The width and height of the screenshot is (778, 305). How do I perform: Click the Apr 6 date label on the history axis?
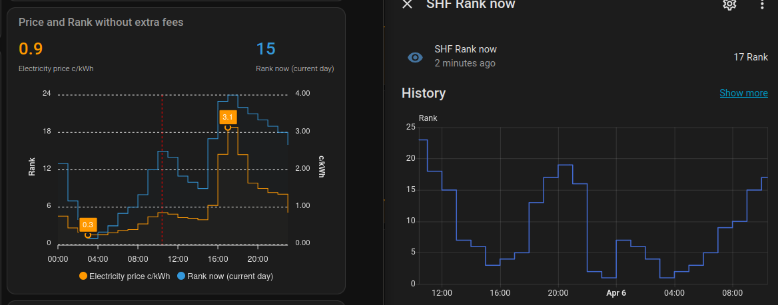click(617, 292)
